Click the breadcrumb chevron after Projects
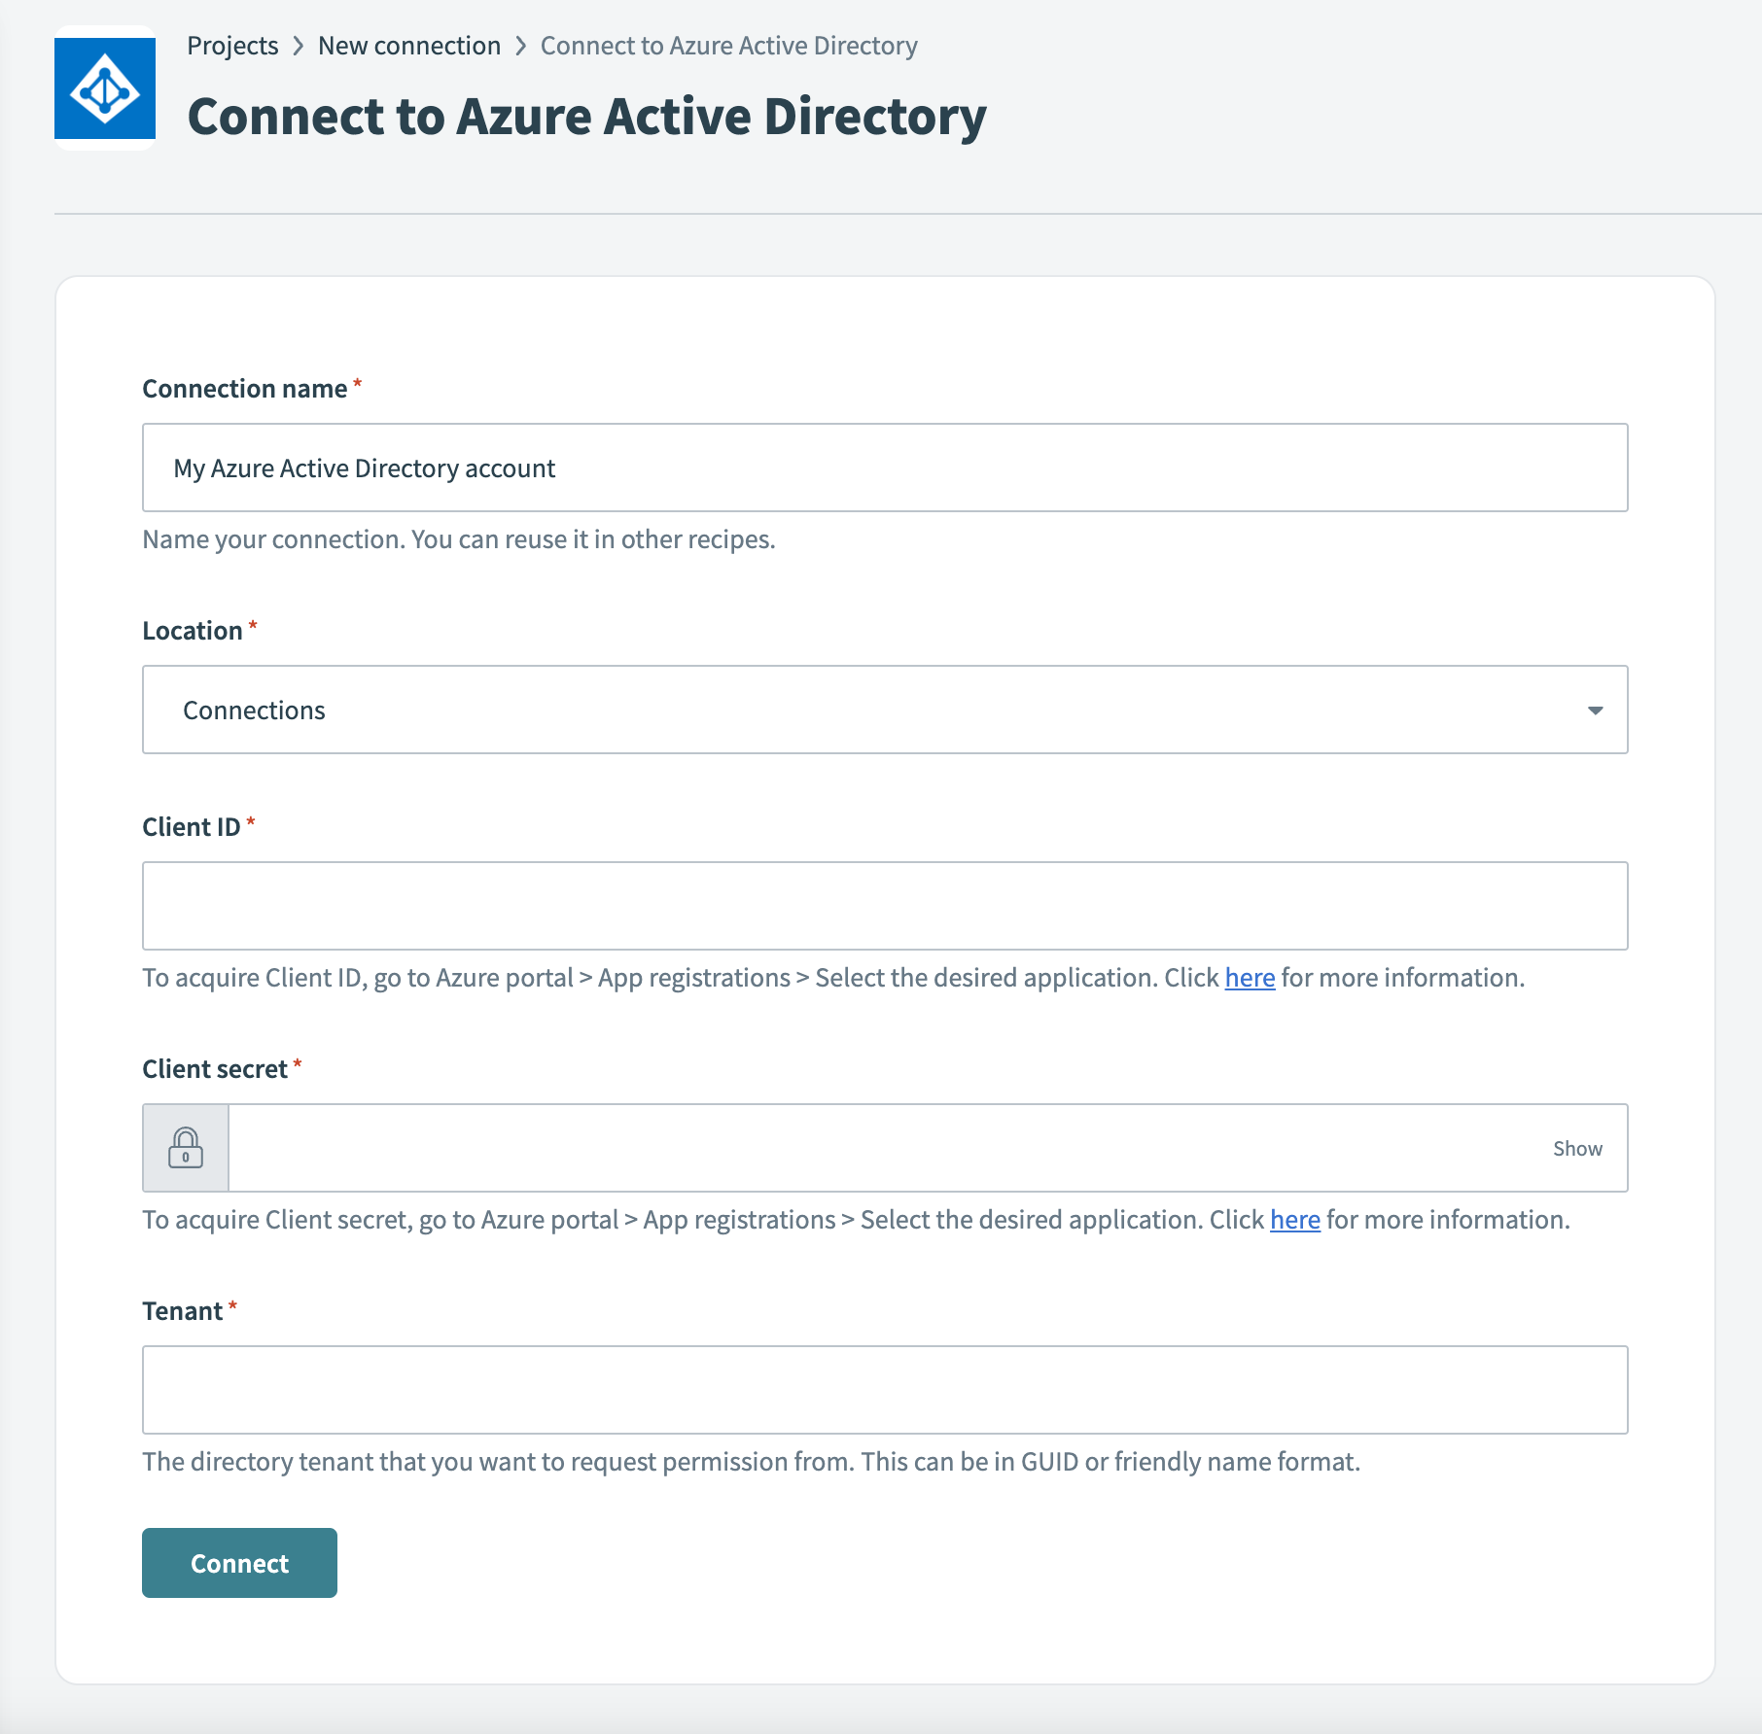 click(x=300, y=45)
